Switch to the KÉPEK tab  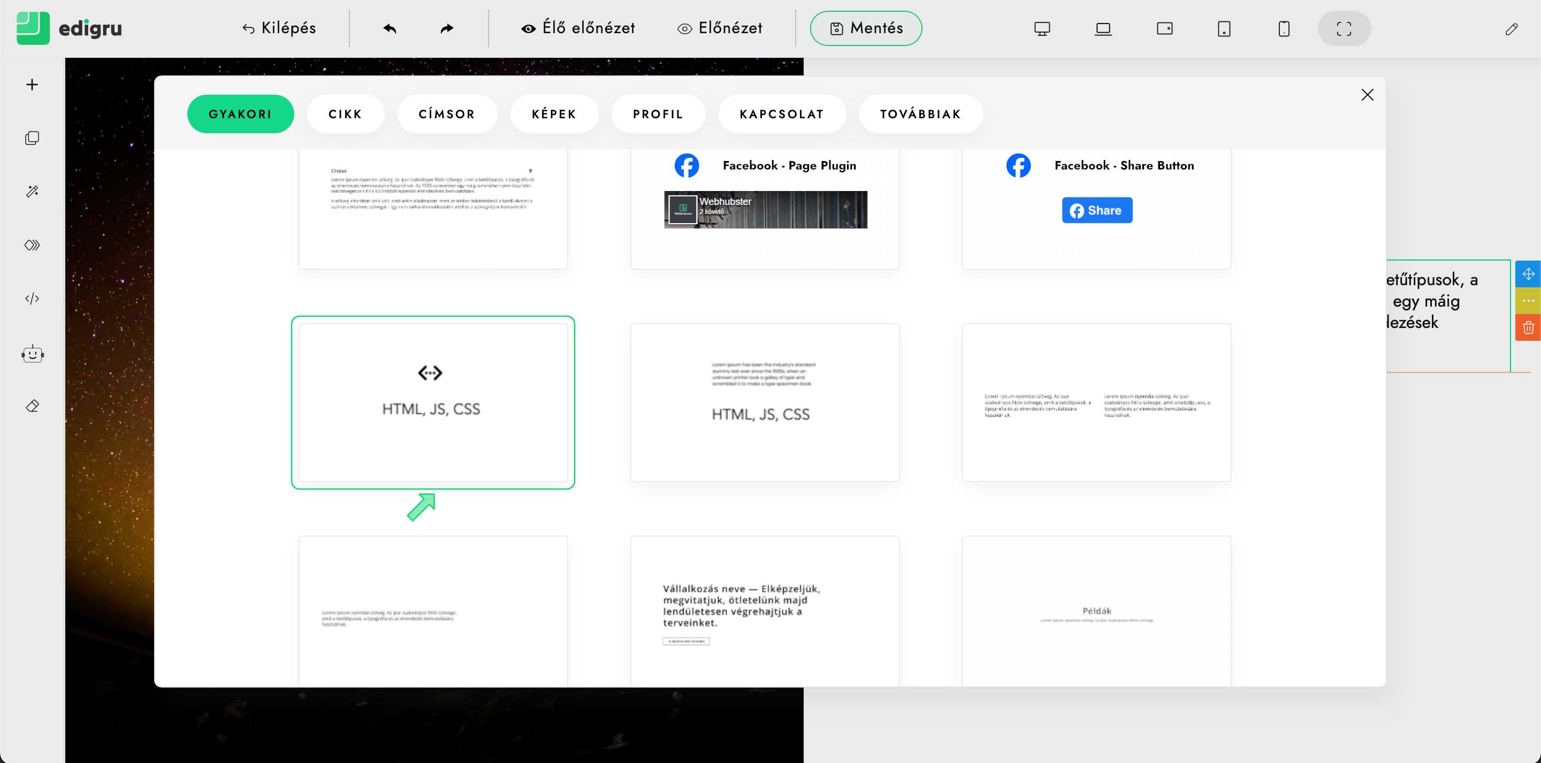pyautogui.click(x=554, y=115)
